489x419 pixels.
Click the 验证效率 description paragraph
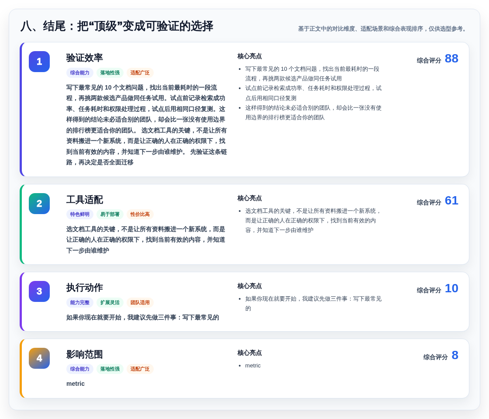[x=146, y=125]
